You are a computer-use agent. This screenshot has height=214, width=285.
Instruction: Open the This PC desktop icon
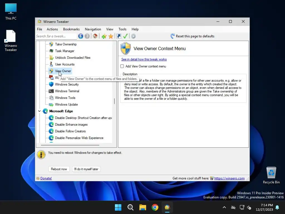[11, 12]
